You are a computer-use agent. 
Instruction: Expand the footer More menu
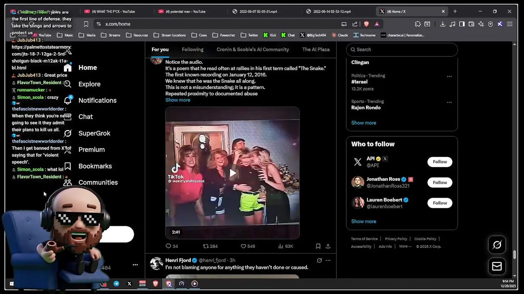[x=405, y=247]
